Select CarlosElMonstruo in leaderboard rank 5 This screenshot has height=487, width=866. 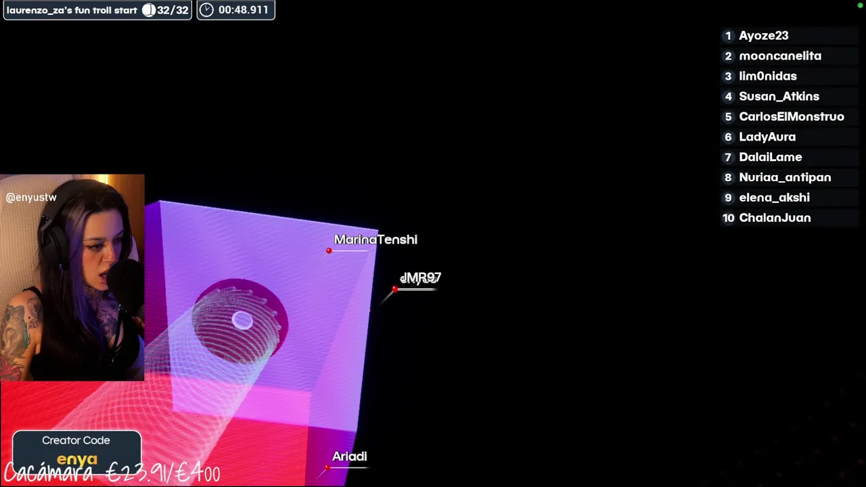[x=790, y=117]
